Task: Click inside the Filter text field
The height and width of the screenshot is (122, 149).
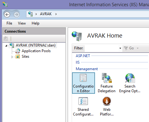Action: pos(102,48)
